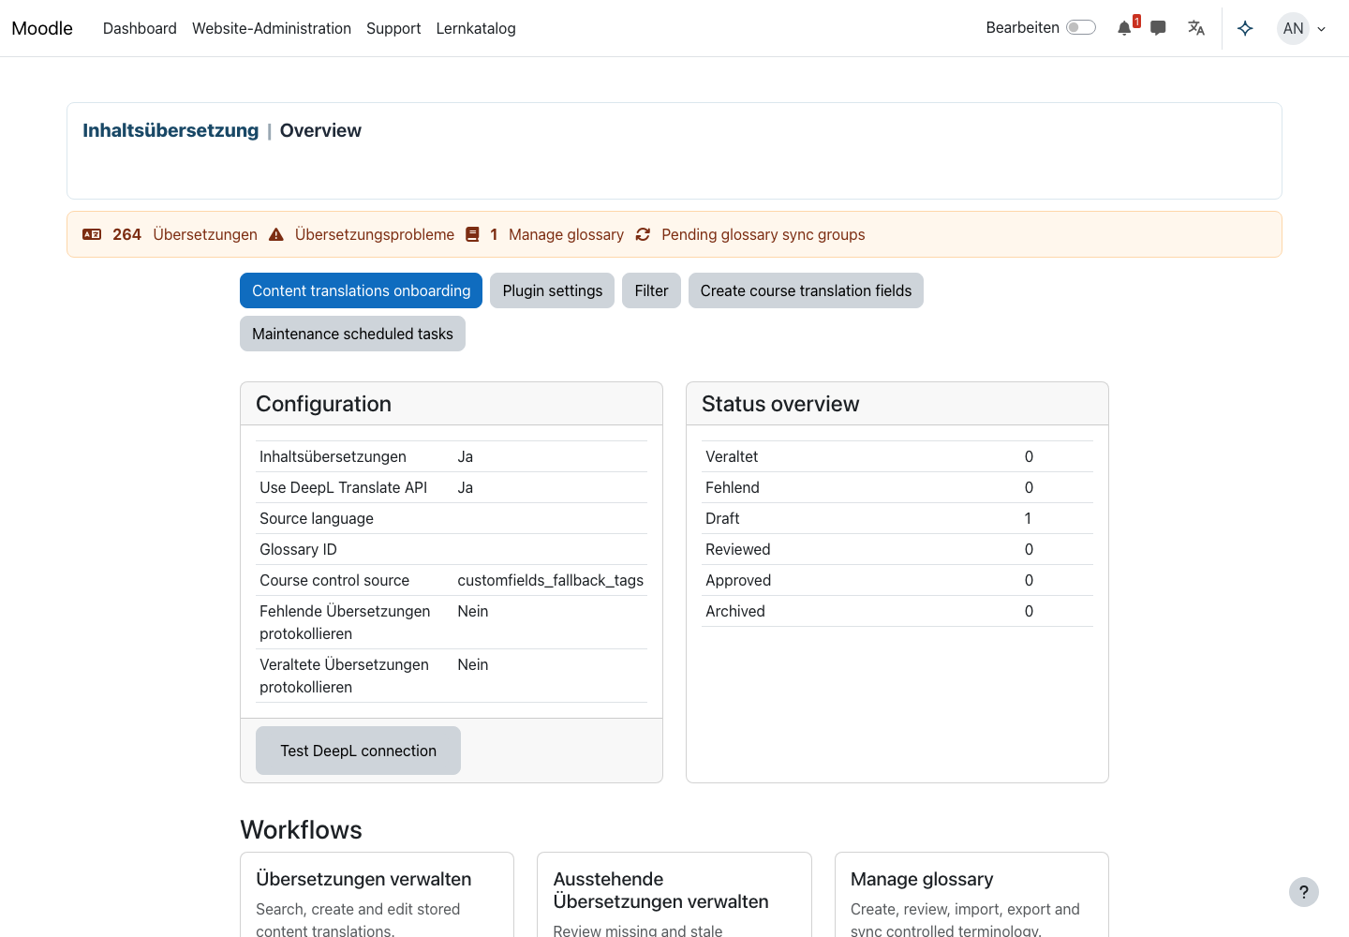Go to the Moodle home logo
Image resolution: width=1349 pixels, height=937 pixels.
tap(42, 28)
